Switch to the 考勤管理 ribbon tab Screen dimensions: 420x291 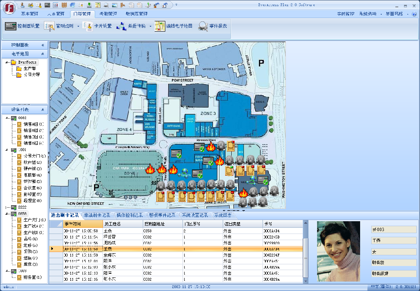coord(108,14)
